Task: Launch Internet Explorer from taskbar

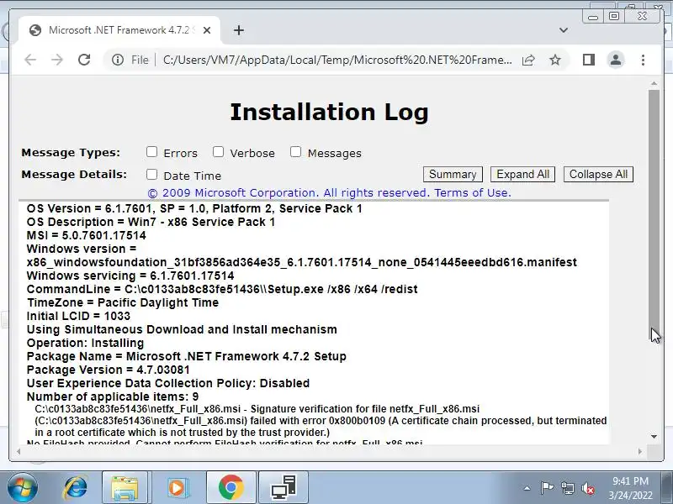Action: click(x=76, y=488)
